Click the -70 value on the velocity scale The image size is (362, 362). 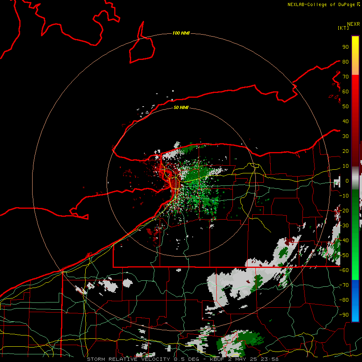(x=344, y=285)
